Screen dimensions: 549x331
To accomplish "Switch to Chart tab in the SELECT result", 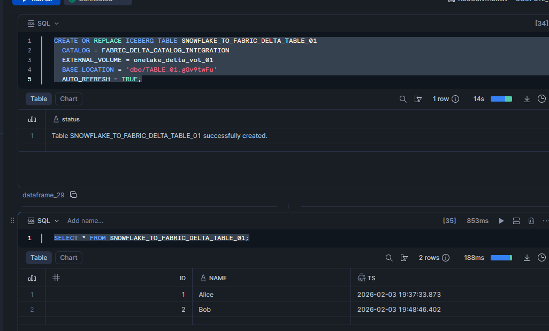I will pyautogui.click(x=68, y=258).
